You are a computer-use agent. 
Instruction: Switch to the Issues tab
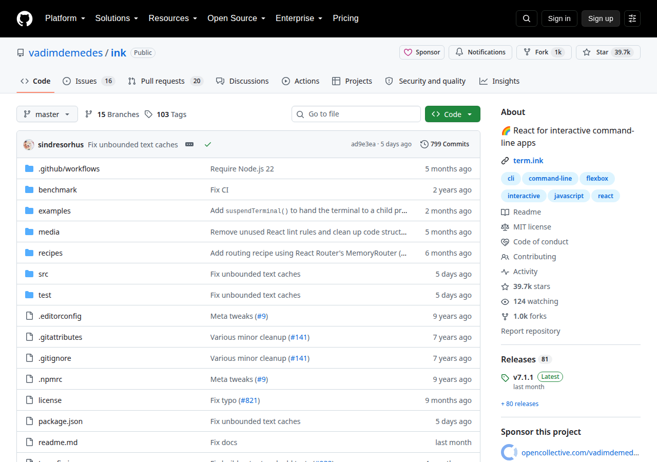tap(89, 81)
